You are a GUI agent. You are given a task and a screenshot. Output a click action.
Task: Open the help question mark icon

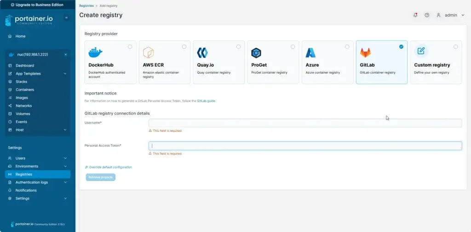[x=427, y=15]
